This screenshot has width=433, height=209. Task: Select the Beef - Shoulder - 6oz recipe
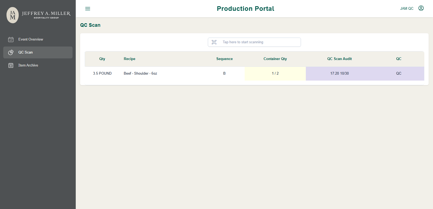coord(140,74)
